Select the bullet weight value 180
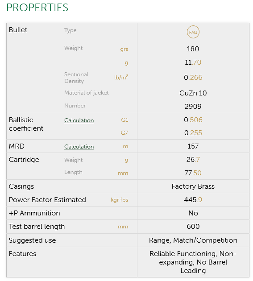This screenshot has width=253, height=281. (193, 49)
